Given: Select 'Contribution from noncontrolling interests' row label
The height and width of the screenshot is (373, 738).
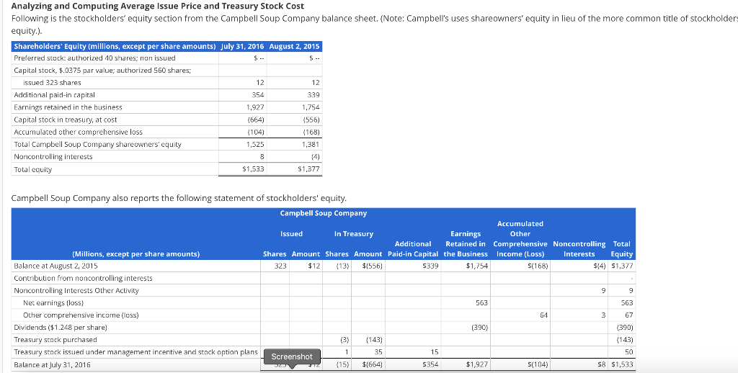Looking at the screenshot, I should coord(83,278).
